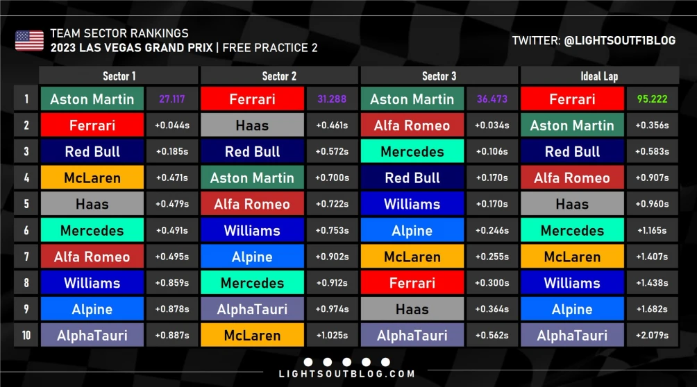Click teal Mercedes swatch in Sector 3

coord(412,151)
